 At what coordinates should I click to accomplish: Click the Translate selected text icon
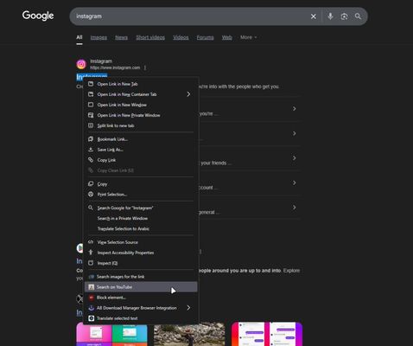coord(92,318)
